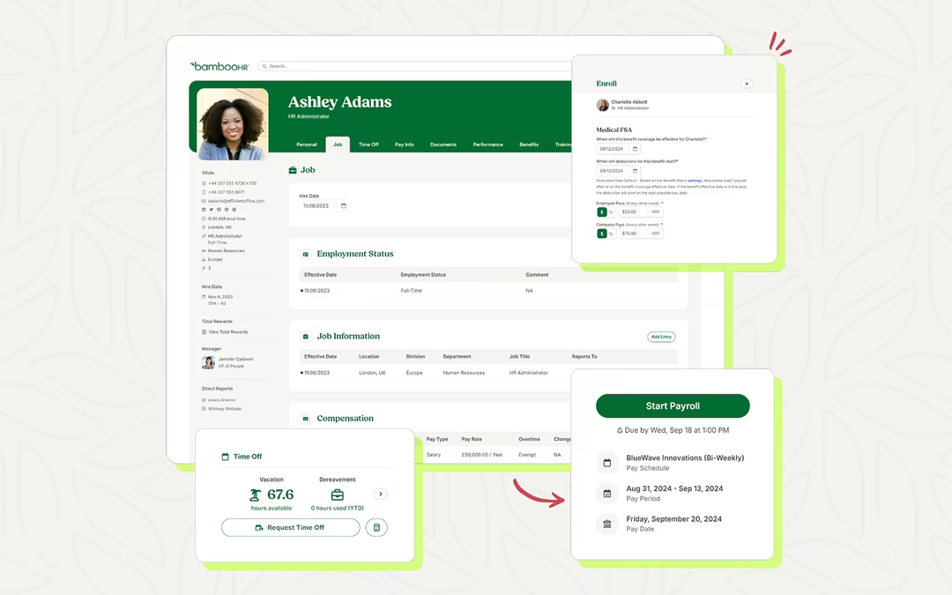The image size is (952, 595).
Task: Select dollar option for Employee Pays
Action: 602,212
